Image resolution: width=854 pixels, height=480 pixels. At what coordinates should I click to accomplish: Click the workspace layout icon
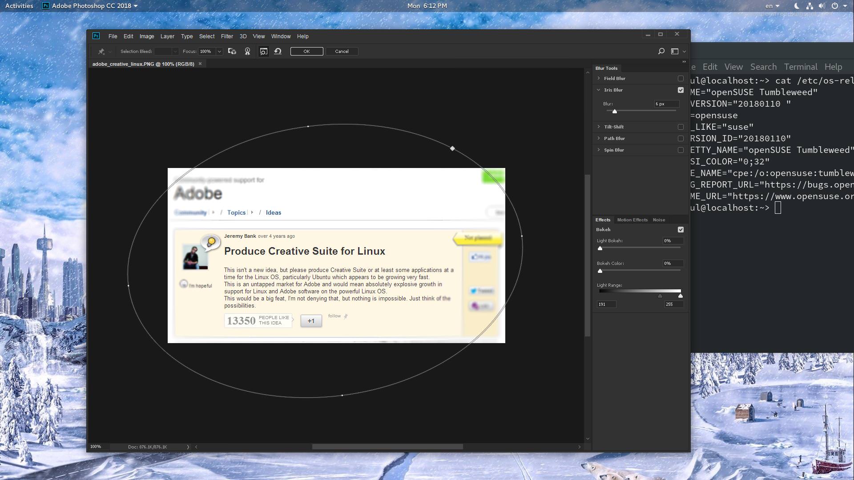(675, 52)
